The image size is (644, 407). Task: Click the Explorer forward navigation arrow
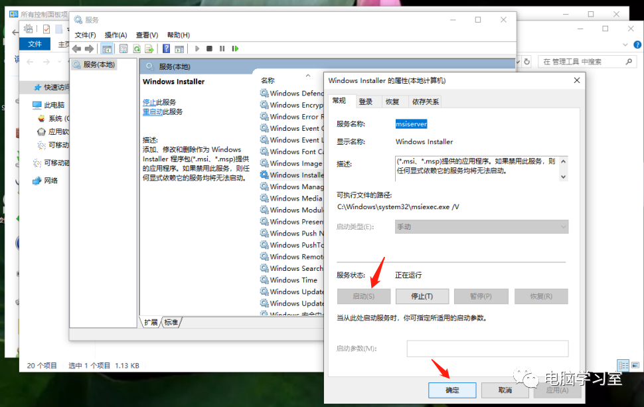(46, 62)
